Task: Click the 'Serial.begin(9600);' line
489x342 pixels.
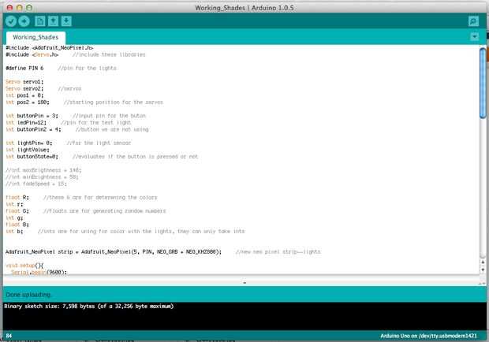Action: pyautogui.click(x=39, y=272)
